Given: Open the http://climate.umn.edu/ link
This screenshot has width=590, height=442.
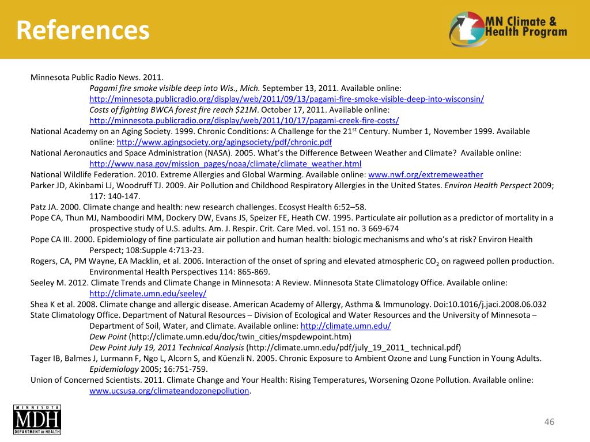Looking at the screenshot, I should 346,326.
